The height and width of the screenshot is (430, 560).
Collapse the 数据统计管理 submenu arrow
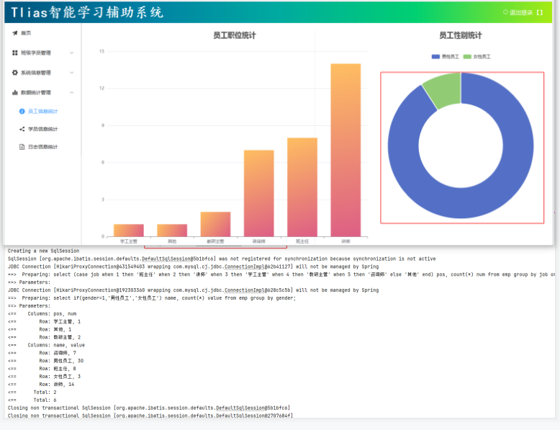point(71,92)
